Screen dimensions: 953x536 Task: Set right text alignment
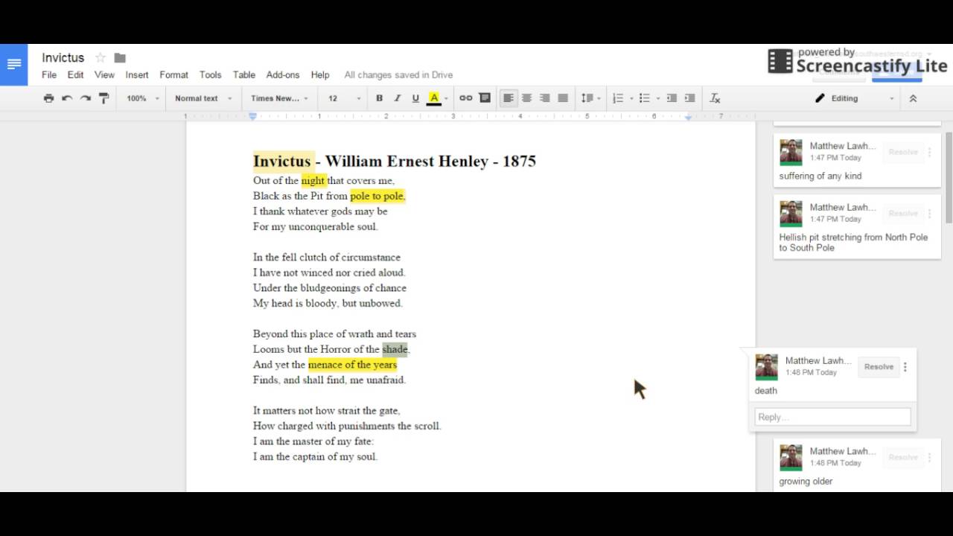point(545,98)
